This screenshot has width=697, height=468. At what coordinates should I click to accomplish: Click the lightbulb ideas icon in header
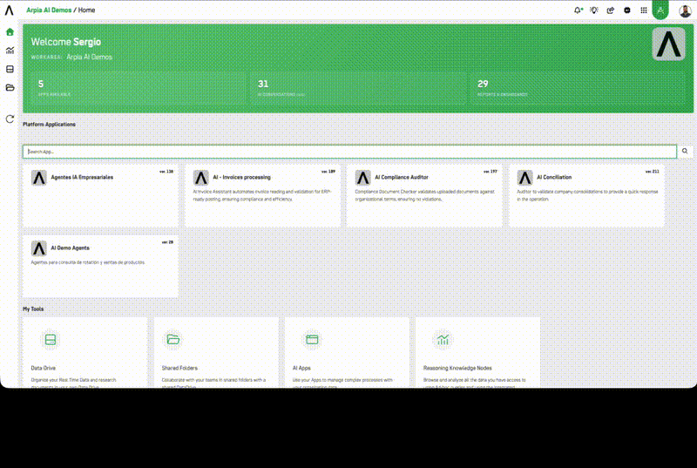click(594, 10)
